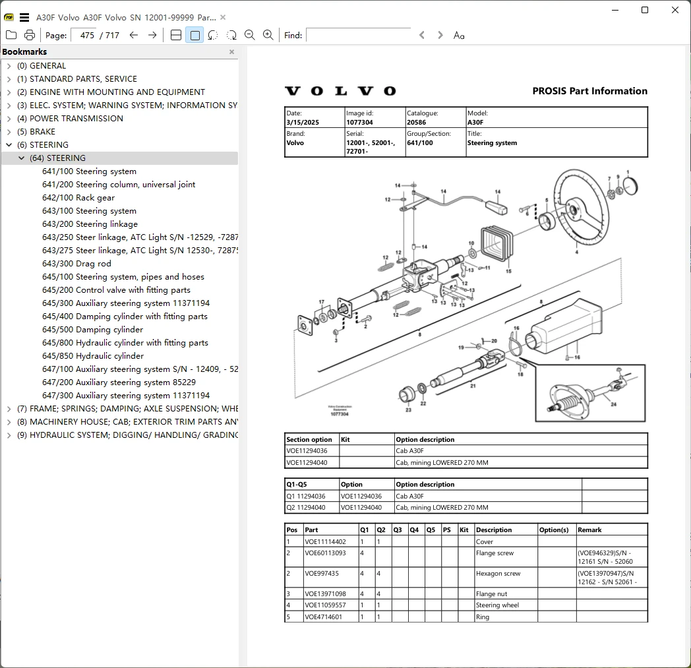Go to next page arrow

[152, 35]
